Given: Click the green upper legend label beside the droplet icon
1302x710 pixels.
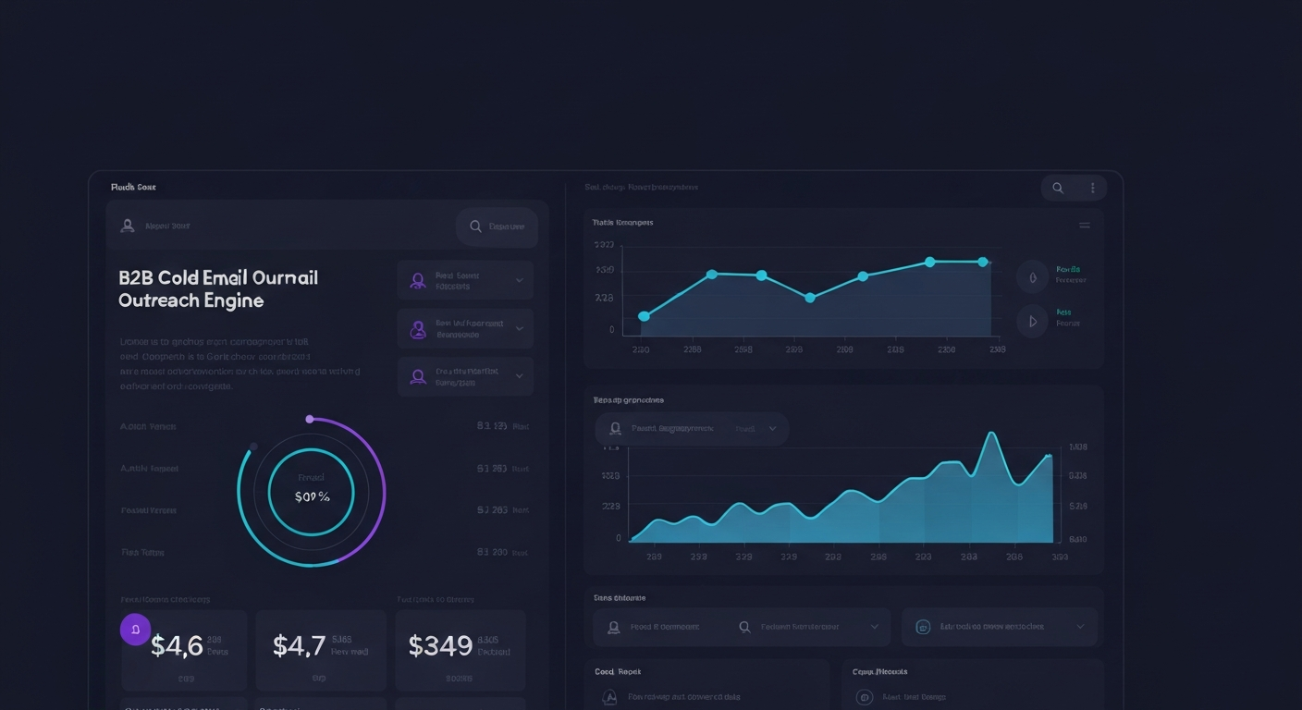Looking at the screenshot, I should (x=1068, y=269).
